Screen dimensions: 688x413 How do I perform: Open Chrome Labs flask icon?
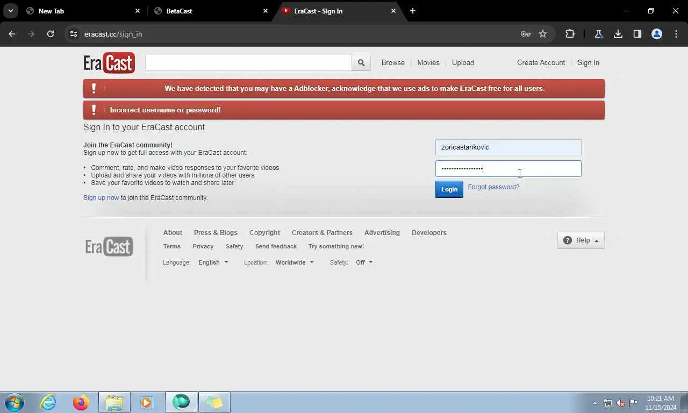[x=598, y=34]
